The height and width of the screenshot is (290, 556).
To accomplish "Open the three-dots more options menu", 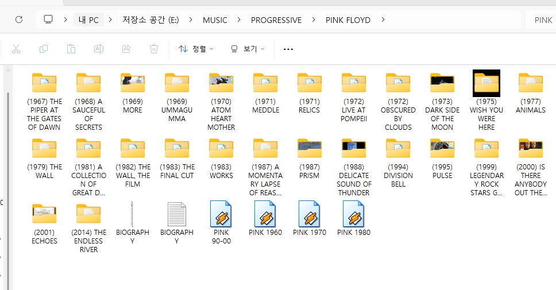I will [x=288, y=49].
